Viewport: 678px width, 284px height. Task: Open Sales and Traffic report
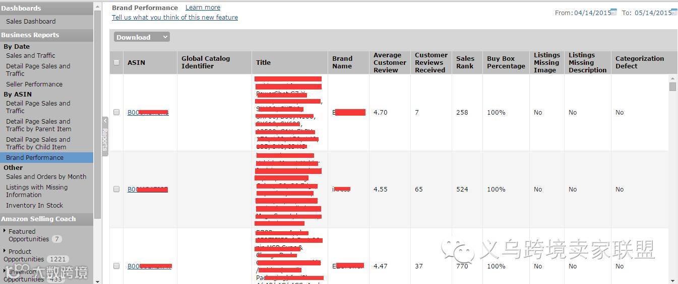pos(31,55)
